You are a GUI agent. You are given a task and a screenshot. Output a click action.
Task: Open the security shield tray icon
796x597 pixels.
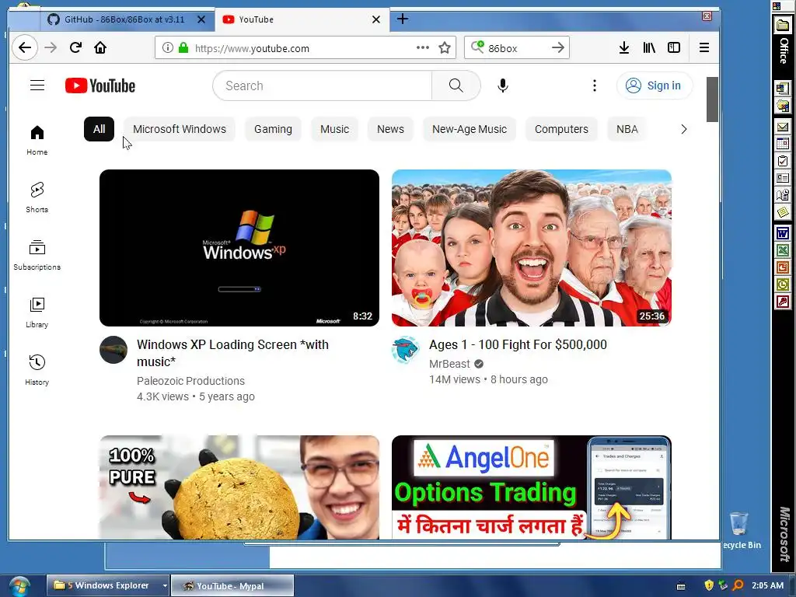pyautogui.click(x=709, y=585)
